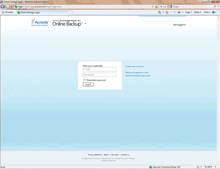The height and width of the screenshot is (169, 220).
Task: Click the search magnifier icon
Action: tap(215, 6)
